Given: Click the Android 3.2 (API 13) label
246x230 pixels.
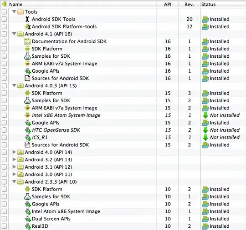Looking at the screenshot, I should click(x=48, y=160).
